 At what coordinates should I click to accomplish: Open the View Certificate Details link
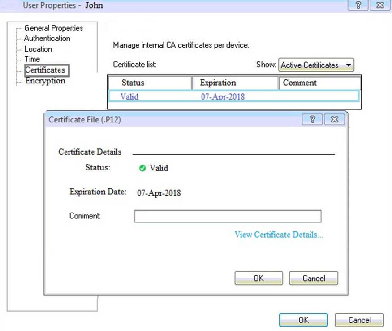point(279,235)
